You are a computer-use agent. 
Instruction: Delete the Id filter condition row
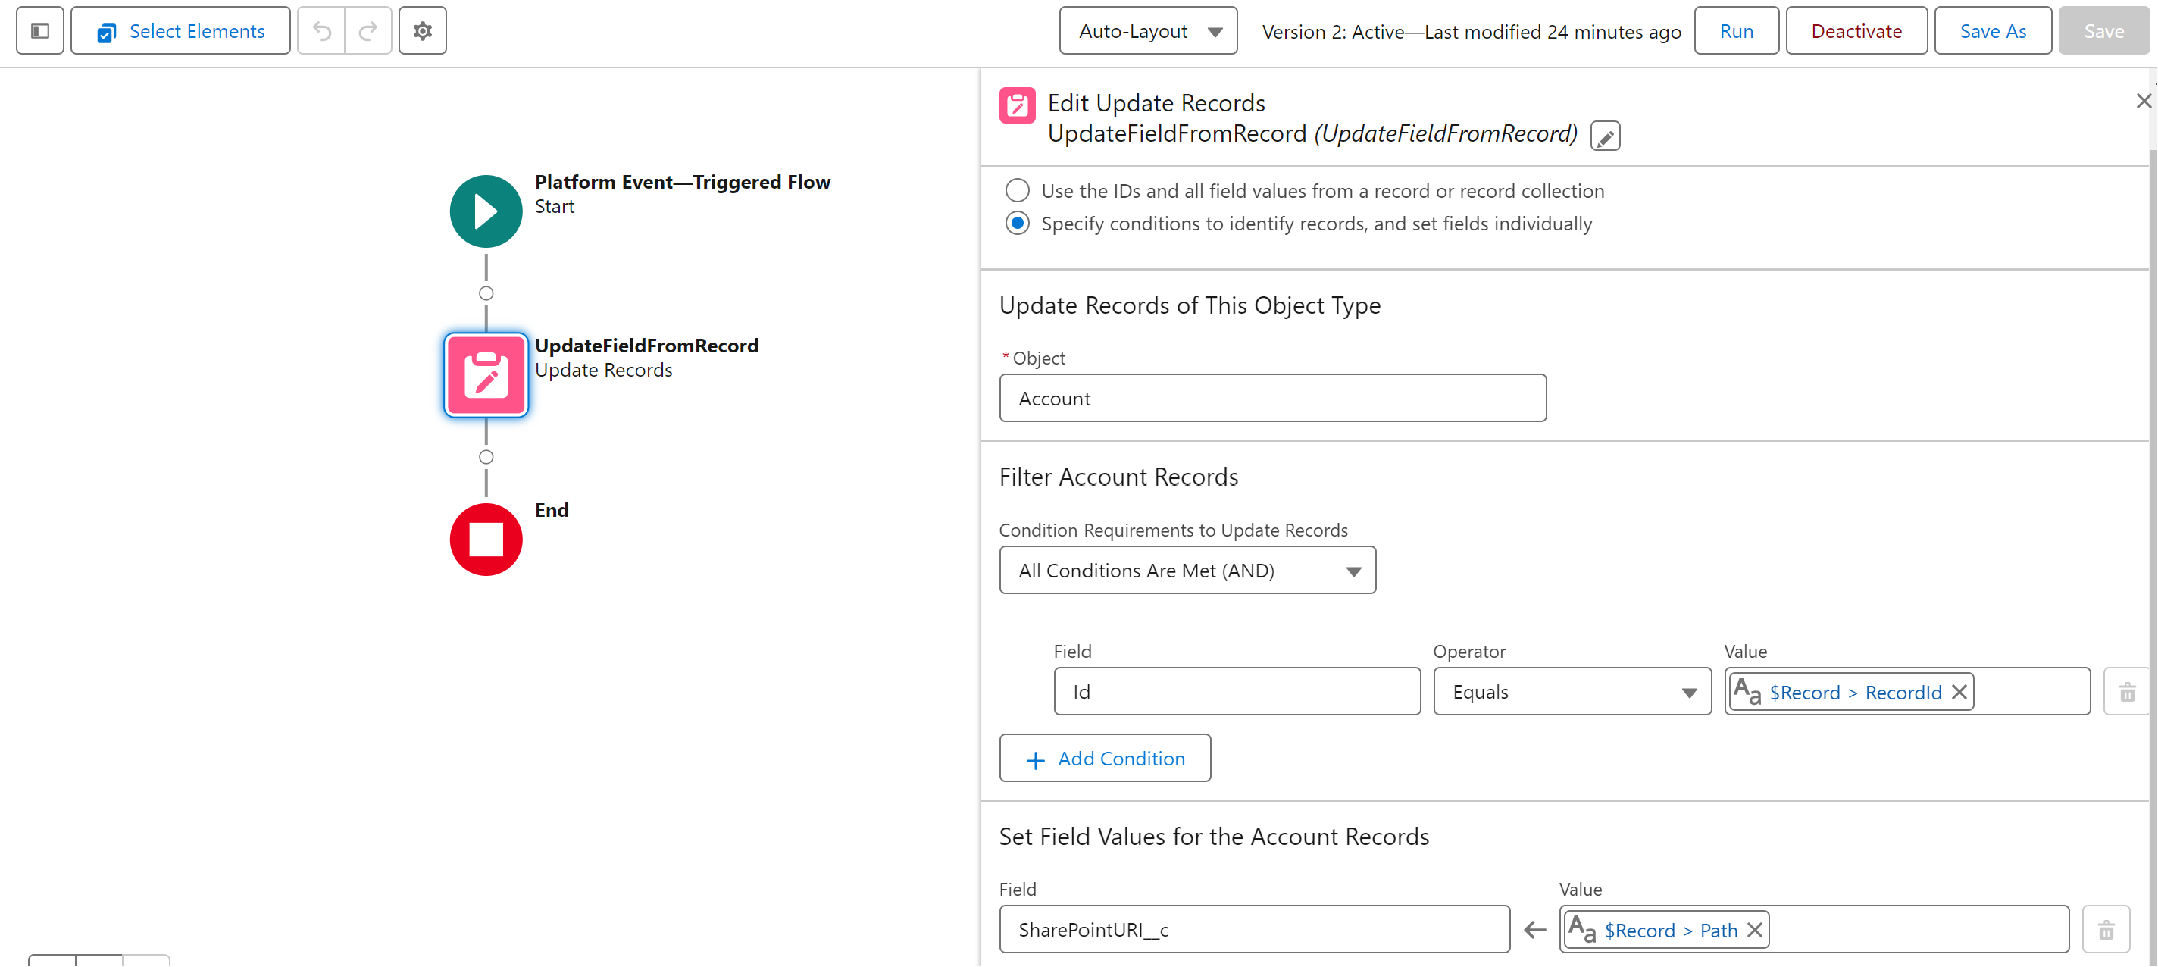tap(2126, 692)
